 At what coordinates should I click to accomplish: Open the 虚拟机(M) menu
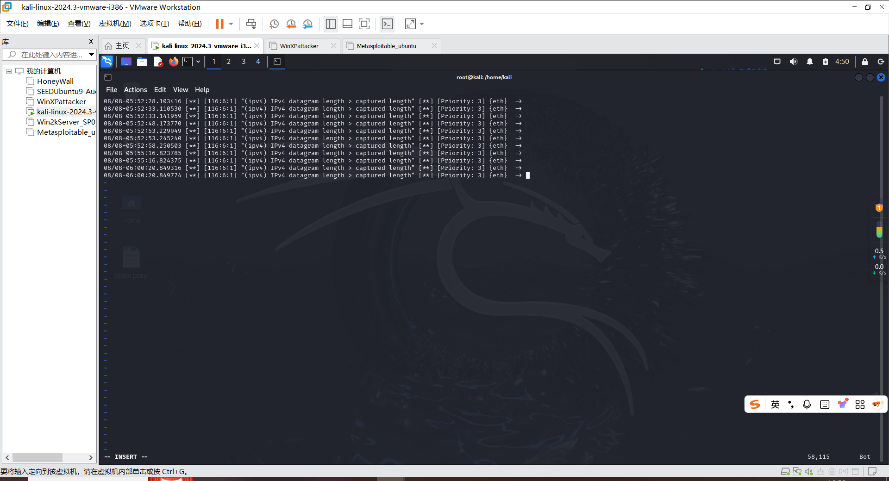[115, 24]
